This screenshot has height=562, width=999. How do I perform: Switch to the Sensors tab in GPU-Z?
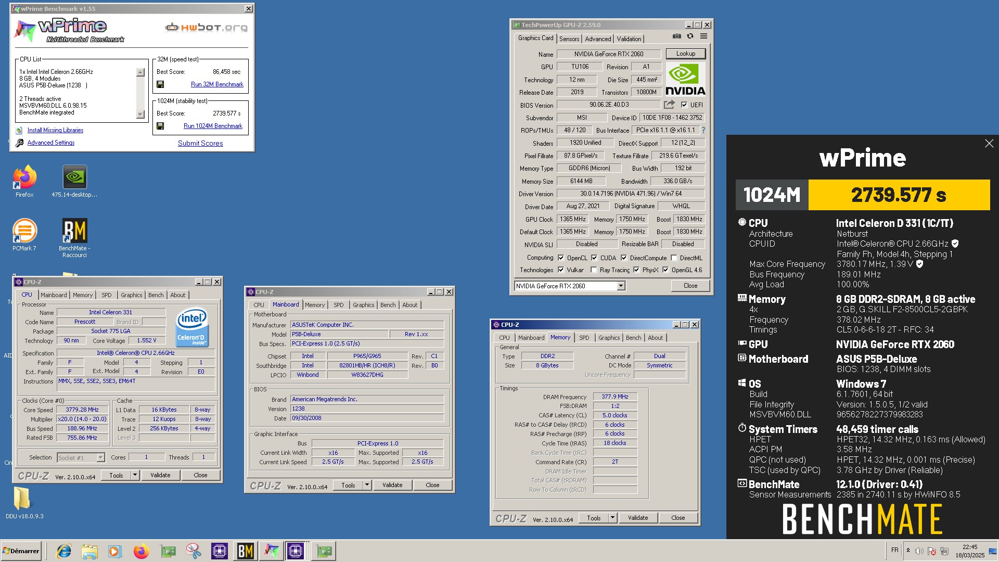tap(569, 39)
